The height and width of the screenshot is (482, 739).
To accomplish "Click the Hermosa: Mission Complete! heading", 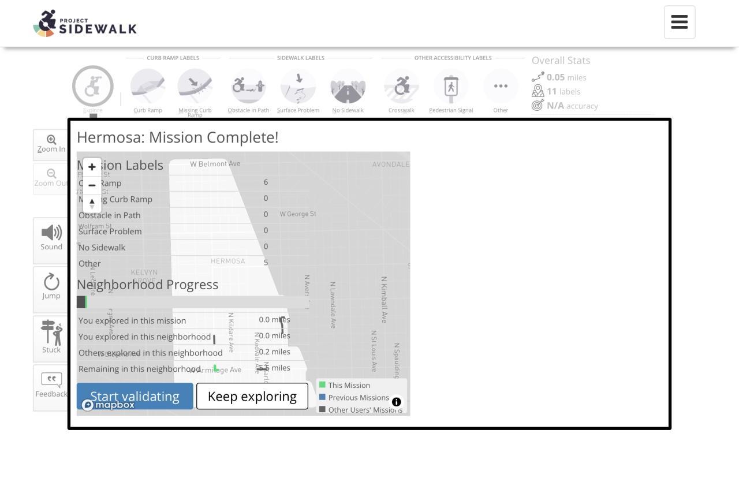I will [x=178, y=137].
